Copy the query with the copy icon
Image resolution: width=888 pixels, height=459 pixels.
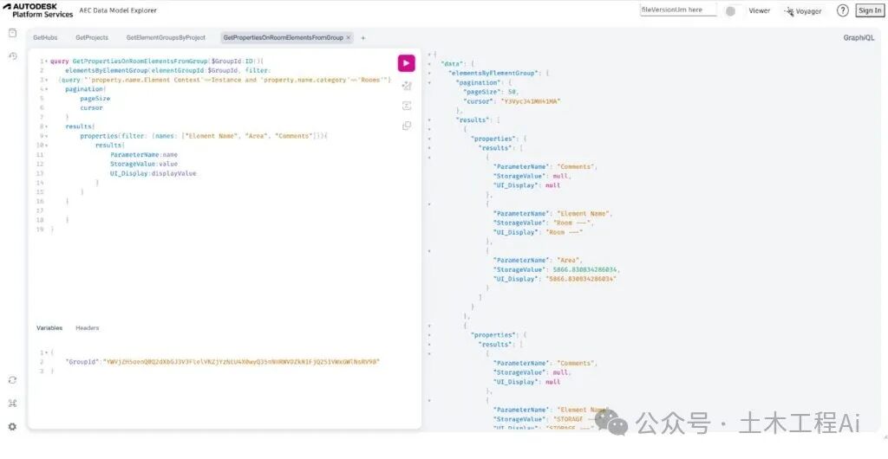pos(406,126)
